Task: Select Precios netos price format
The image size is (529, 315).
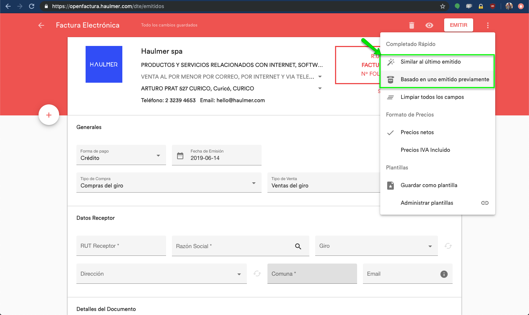Action: click(417, 132)
